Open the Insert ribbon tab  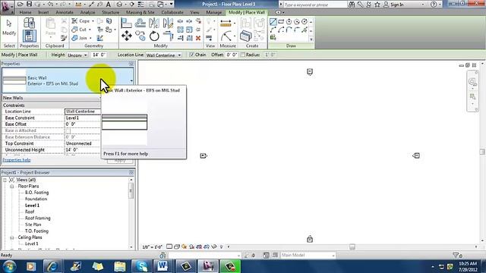(x=43, y=12)
